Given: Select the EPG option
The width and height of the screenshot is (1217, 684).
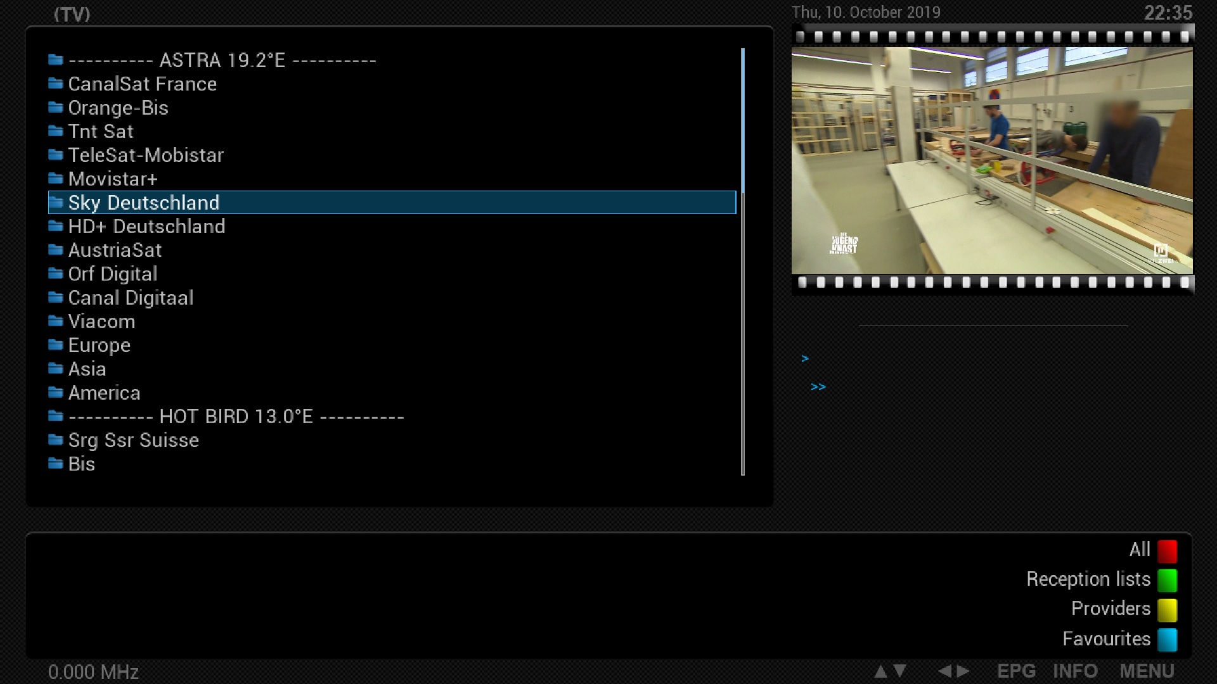Looking at the screenshot, I should pyautogui.click(x=1015, y=671).
